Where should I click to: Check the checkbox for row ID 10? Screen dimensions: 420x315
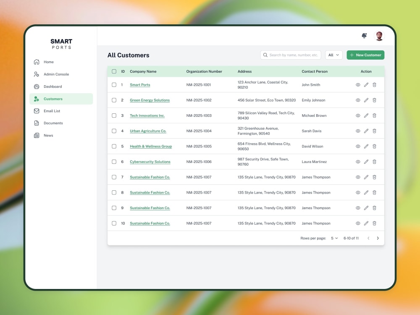[114, 223]
